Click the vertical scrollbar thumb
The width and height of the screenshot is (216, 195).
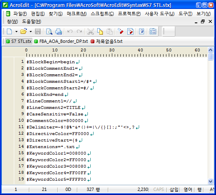[x=210, y=57]
